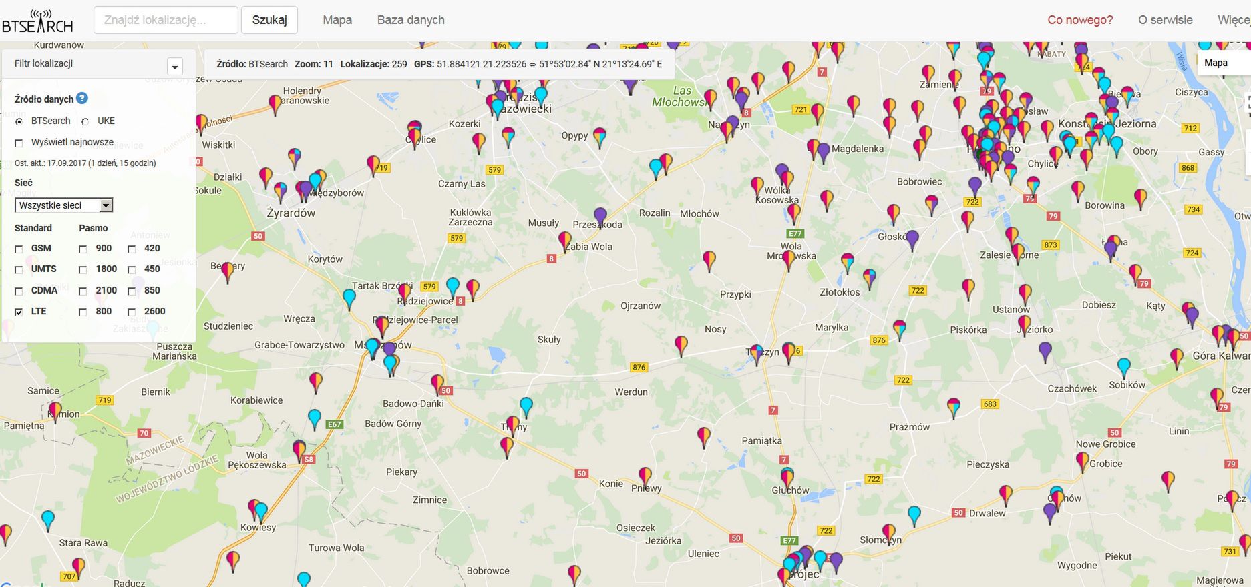
Task: Click the Lokalizacje: 259 count
Action: coord(373,64)
